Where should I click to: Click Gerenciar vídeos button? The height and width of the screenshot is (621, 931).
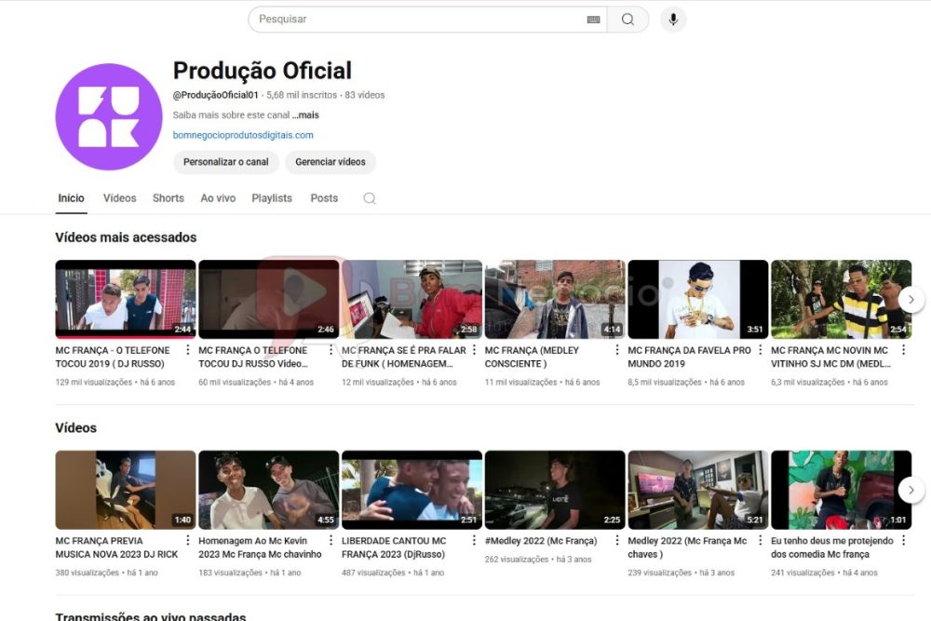pos(331,162)
